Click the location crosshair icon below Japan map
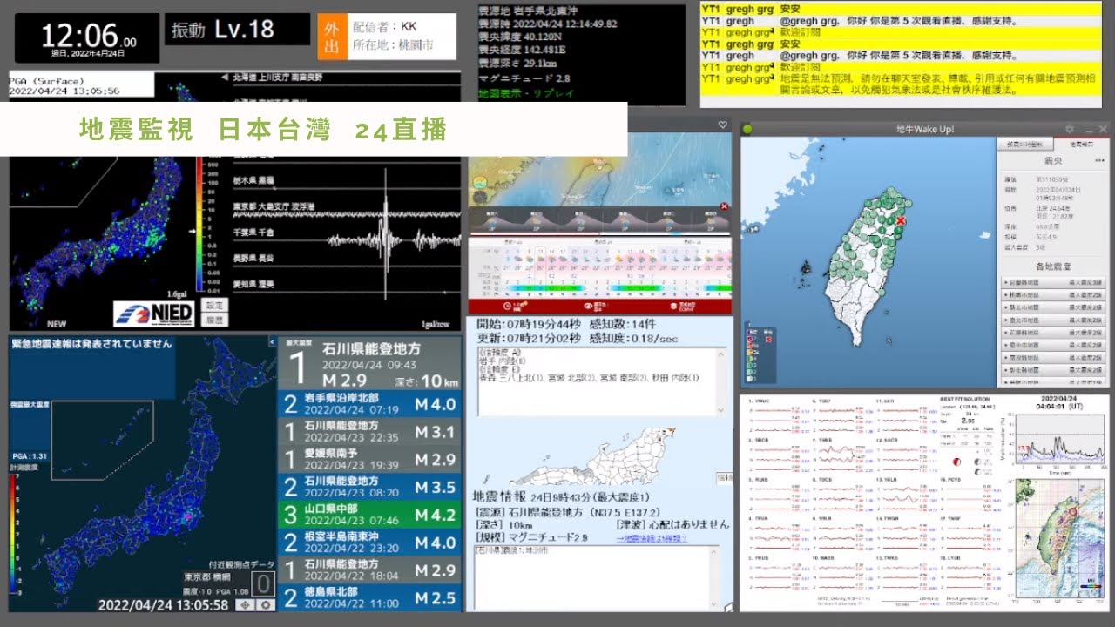1115x627 pixels. pyautogui.click(x=247, y=604)
